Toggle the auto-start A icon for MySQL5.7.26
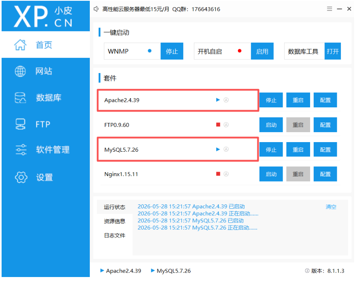Screen dimensions: 358x287 [226, 149]
